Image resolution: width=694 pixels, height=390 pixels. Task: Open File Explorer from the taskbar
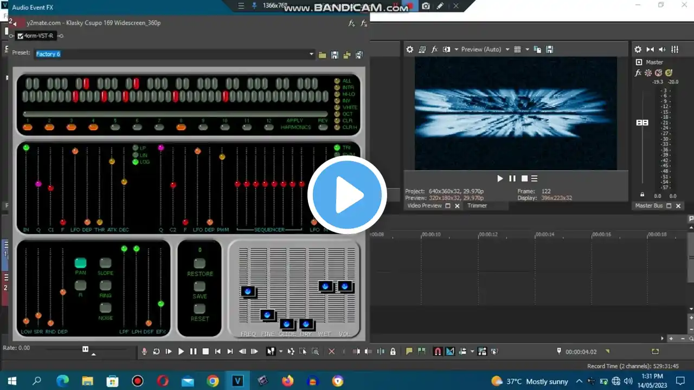tap(87, 381)
